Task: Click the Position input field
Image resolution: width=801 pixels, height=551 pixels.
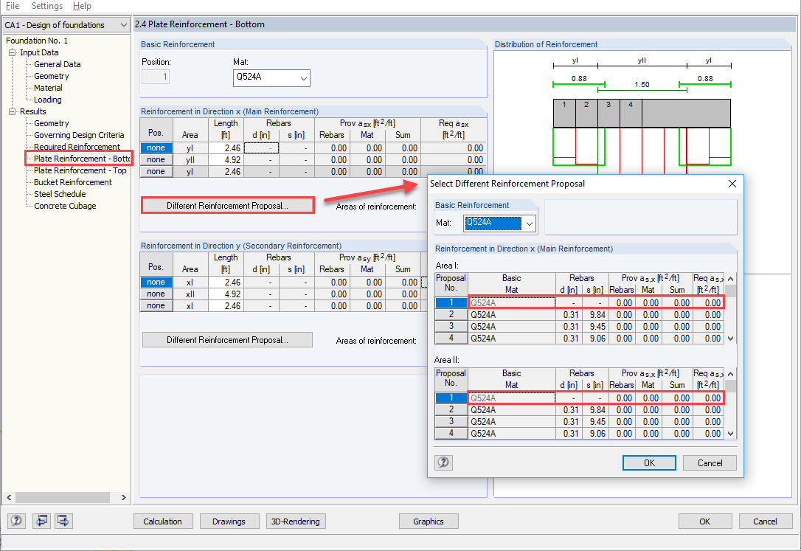Action: [x=156, y=77]
